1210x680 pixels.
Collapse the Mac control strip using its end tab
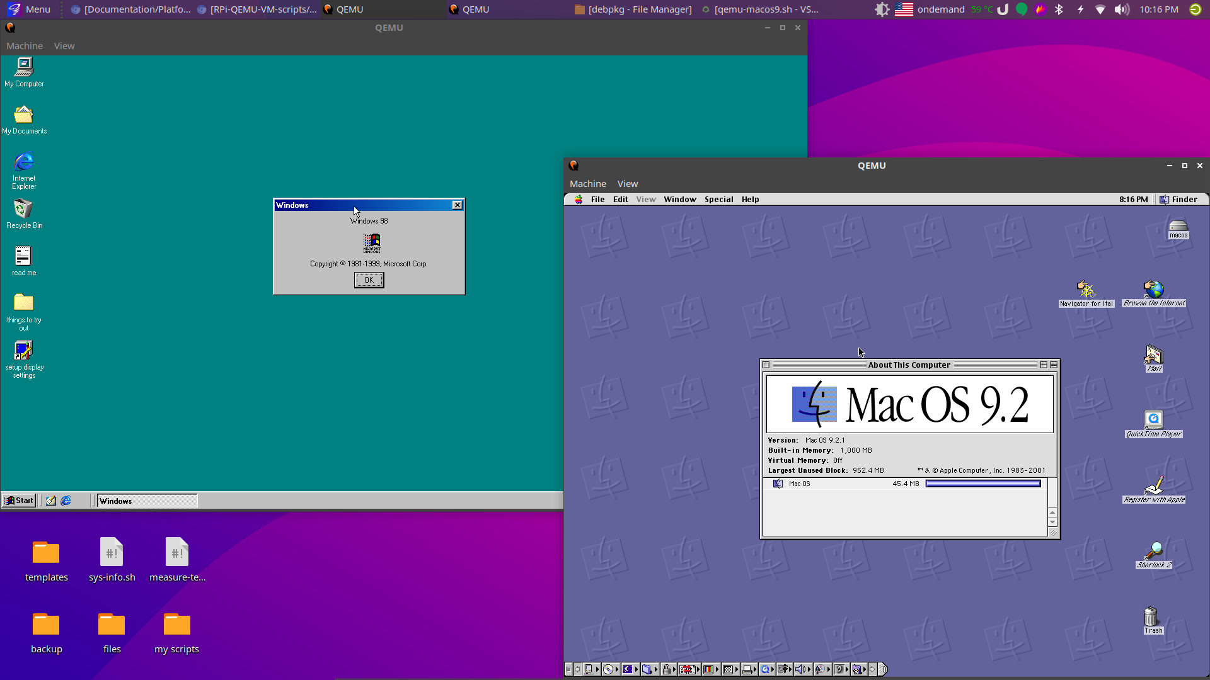pyautogui.click(x=883, y=669)
